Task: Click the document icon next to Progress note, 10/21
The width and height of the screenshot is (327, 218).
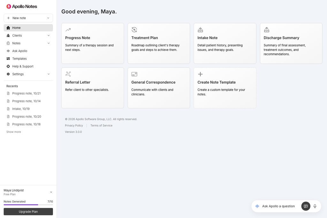Action: [x=8, y=94]
